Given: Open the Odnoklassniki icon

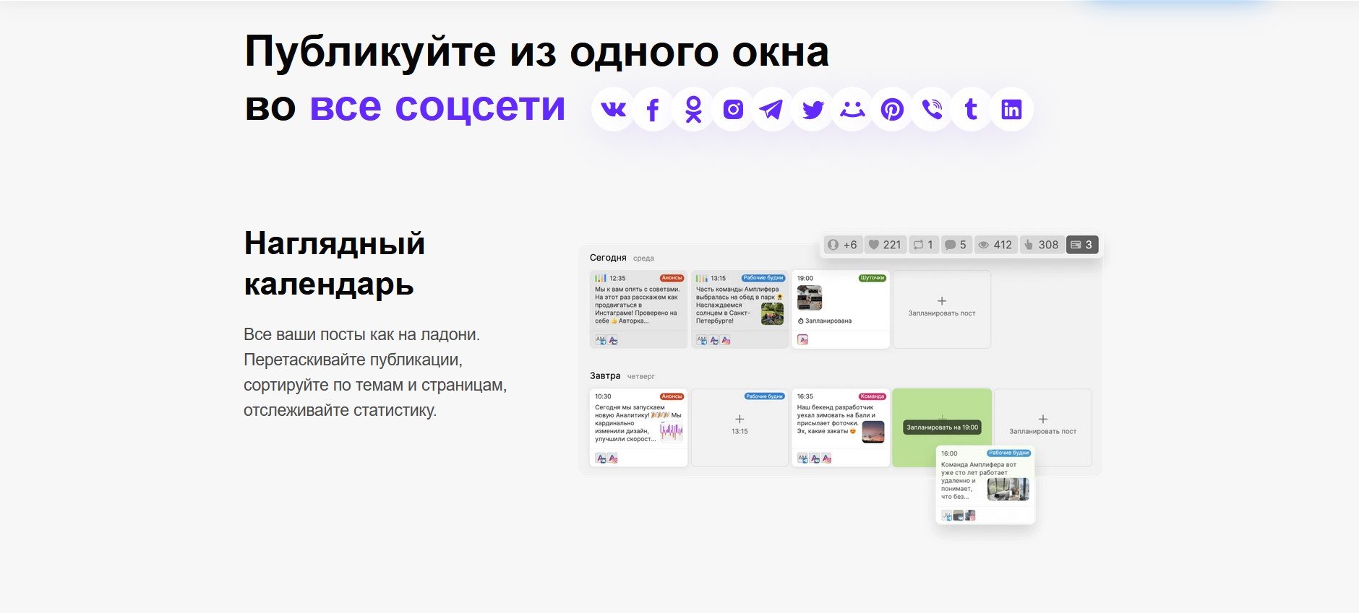Looking at the screenshot, I should click(x=693, y=110).
